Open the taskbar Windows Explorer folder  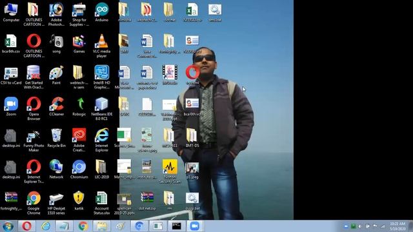click(102, 226)
